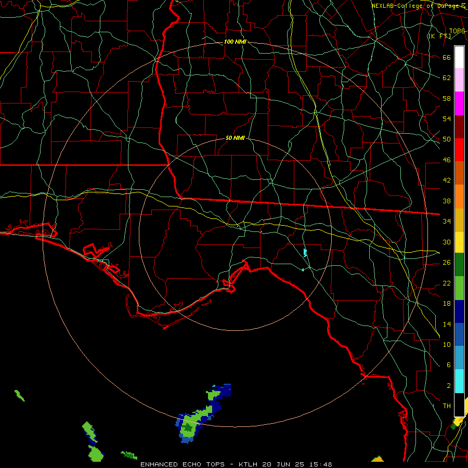The width and height of the screenshot is (468, 468).
Task: Click the yellow legend color swatch
Action: (x=459, y=242)
